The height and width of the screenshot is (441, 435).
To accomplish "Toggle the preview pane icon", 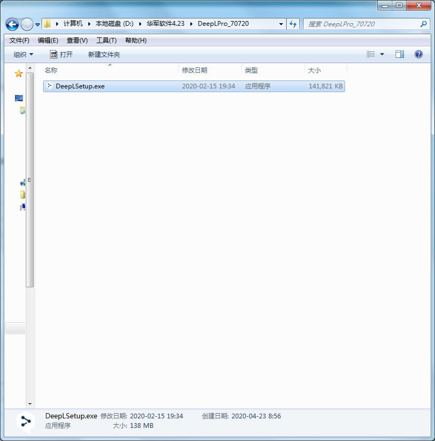I will 400,54.
